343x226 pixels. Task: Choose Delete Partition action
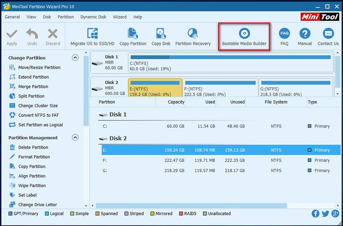29,147
